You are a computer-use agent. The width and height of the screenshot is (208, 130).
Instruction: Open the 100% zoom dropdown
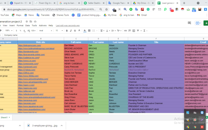coord(9,31)
